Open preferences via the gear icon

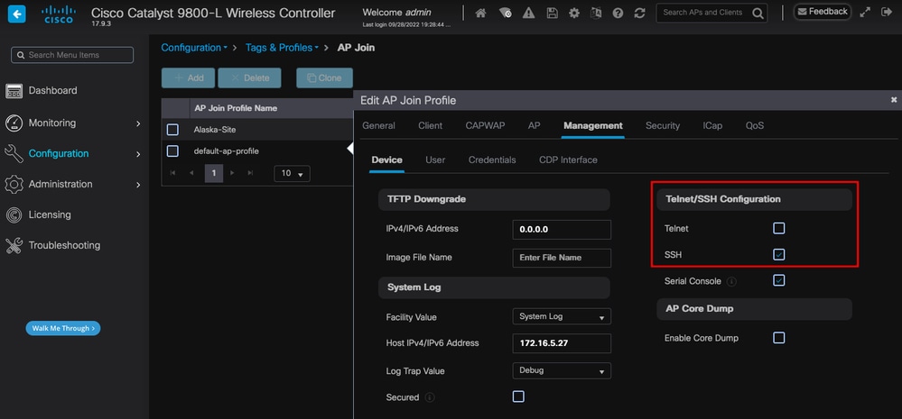(x=574, y=14)
